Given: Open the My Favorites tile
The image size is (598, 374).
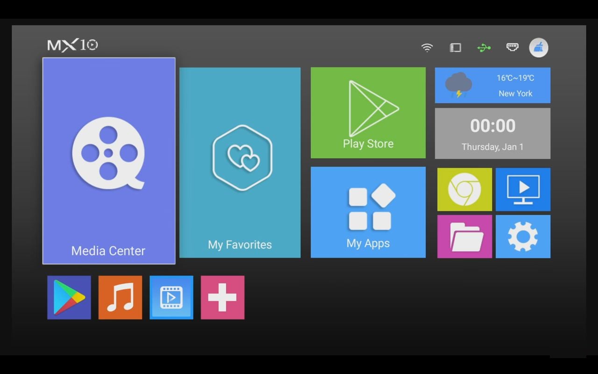Looking at the screenshot, I should pyautogui.click(x=240, y=163).
